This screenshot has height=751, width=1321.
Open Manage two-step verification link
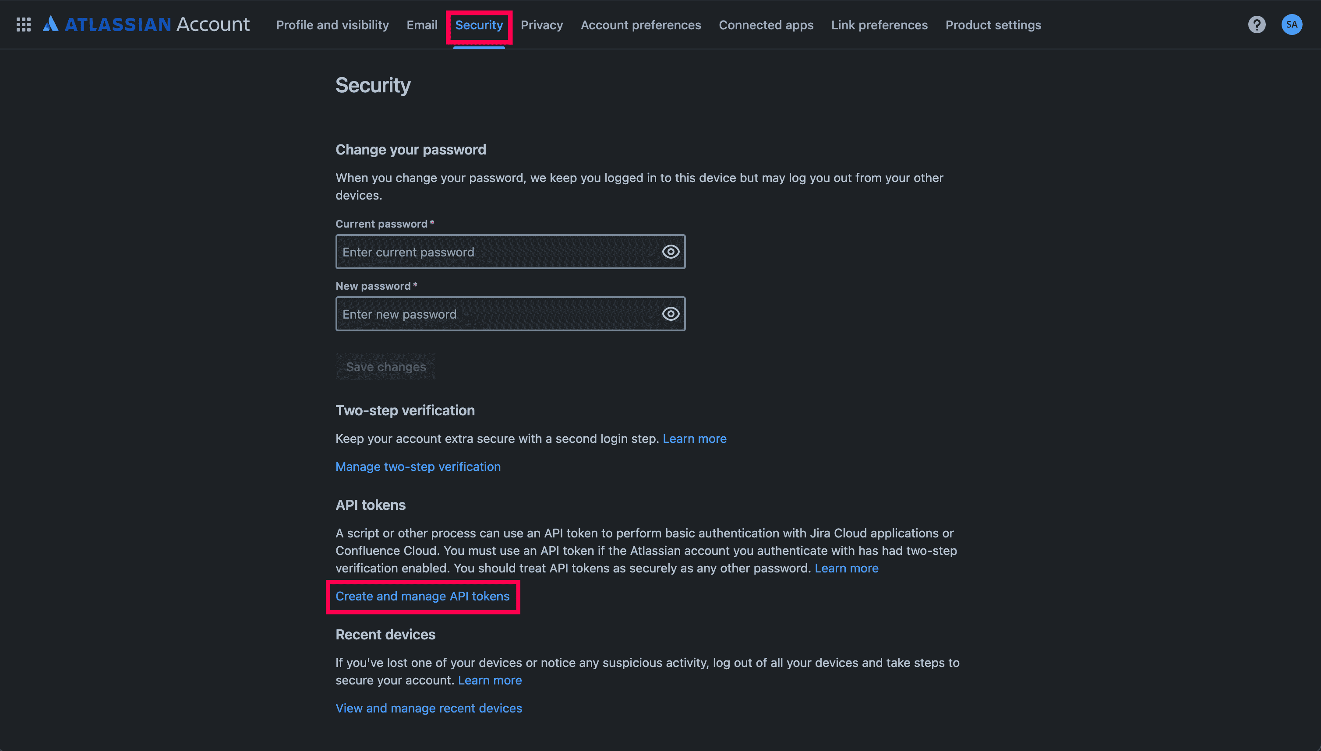[417, 467]
